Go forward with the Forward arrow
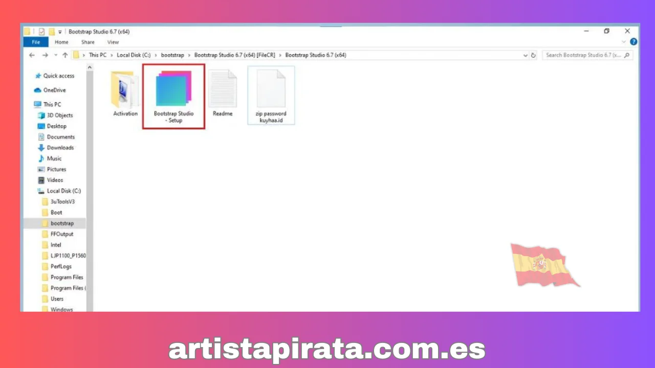The height and width of the screenshot is (368, 655). 45,55
